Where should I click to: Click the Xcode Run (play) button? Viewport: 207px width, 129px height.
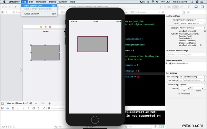pyautogui.click(x=16, y=7)
